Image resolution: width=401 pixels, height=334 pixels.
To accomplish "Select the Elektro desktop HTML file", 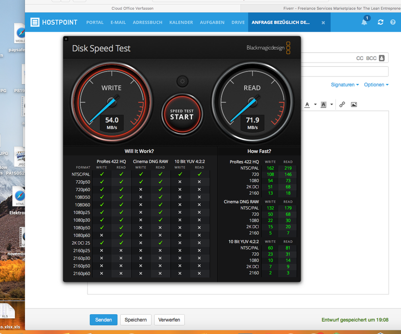I will [x=19, y=201].
